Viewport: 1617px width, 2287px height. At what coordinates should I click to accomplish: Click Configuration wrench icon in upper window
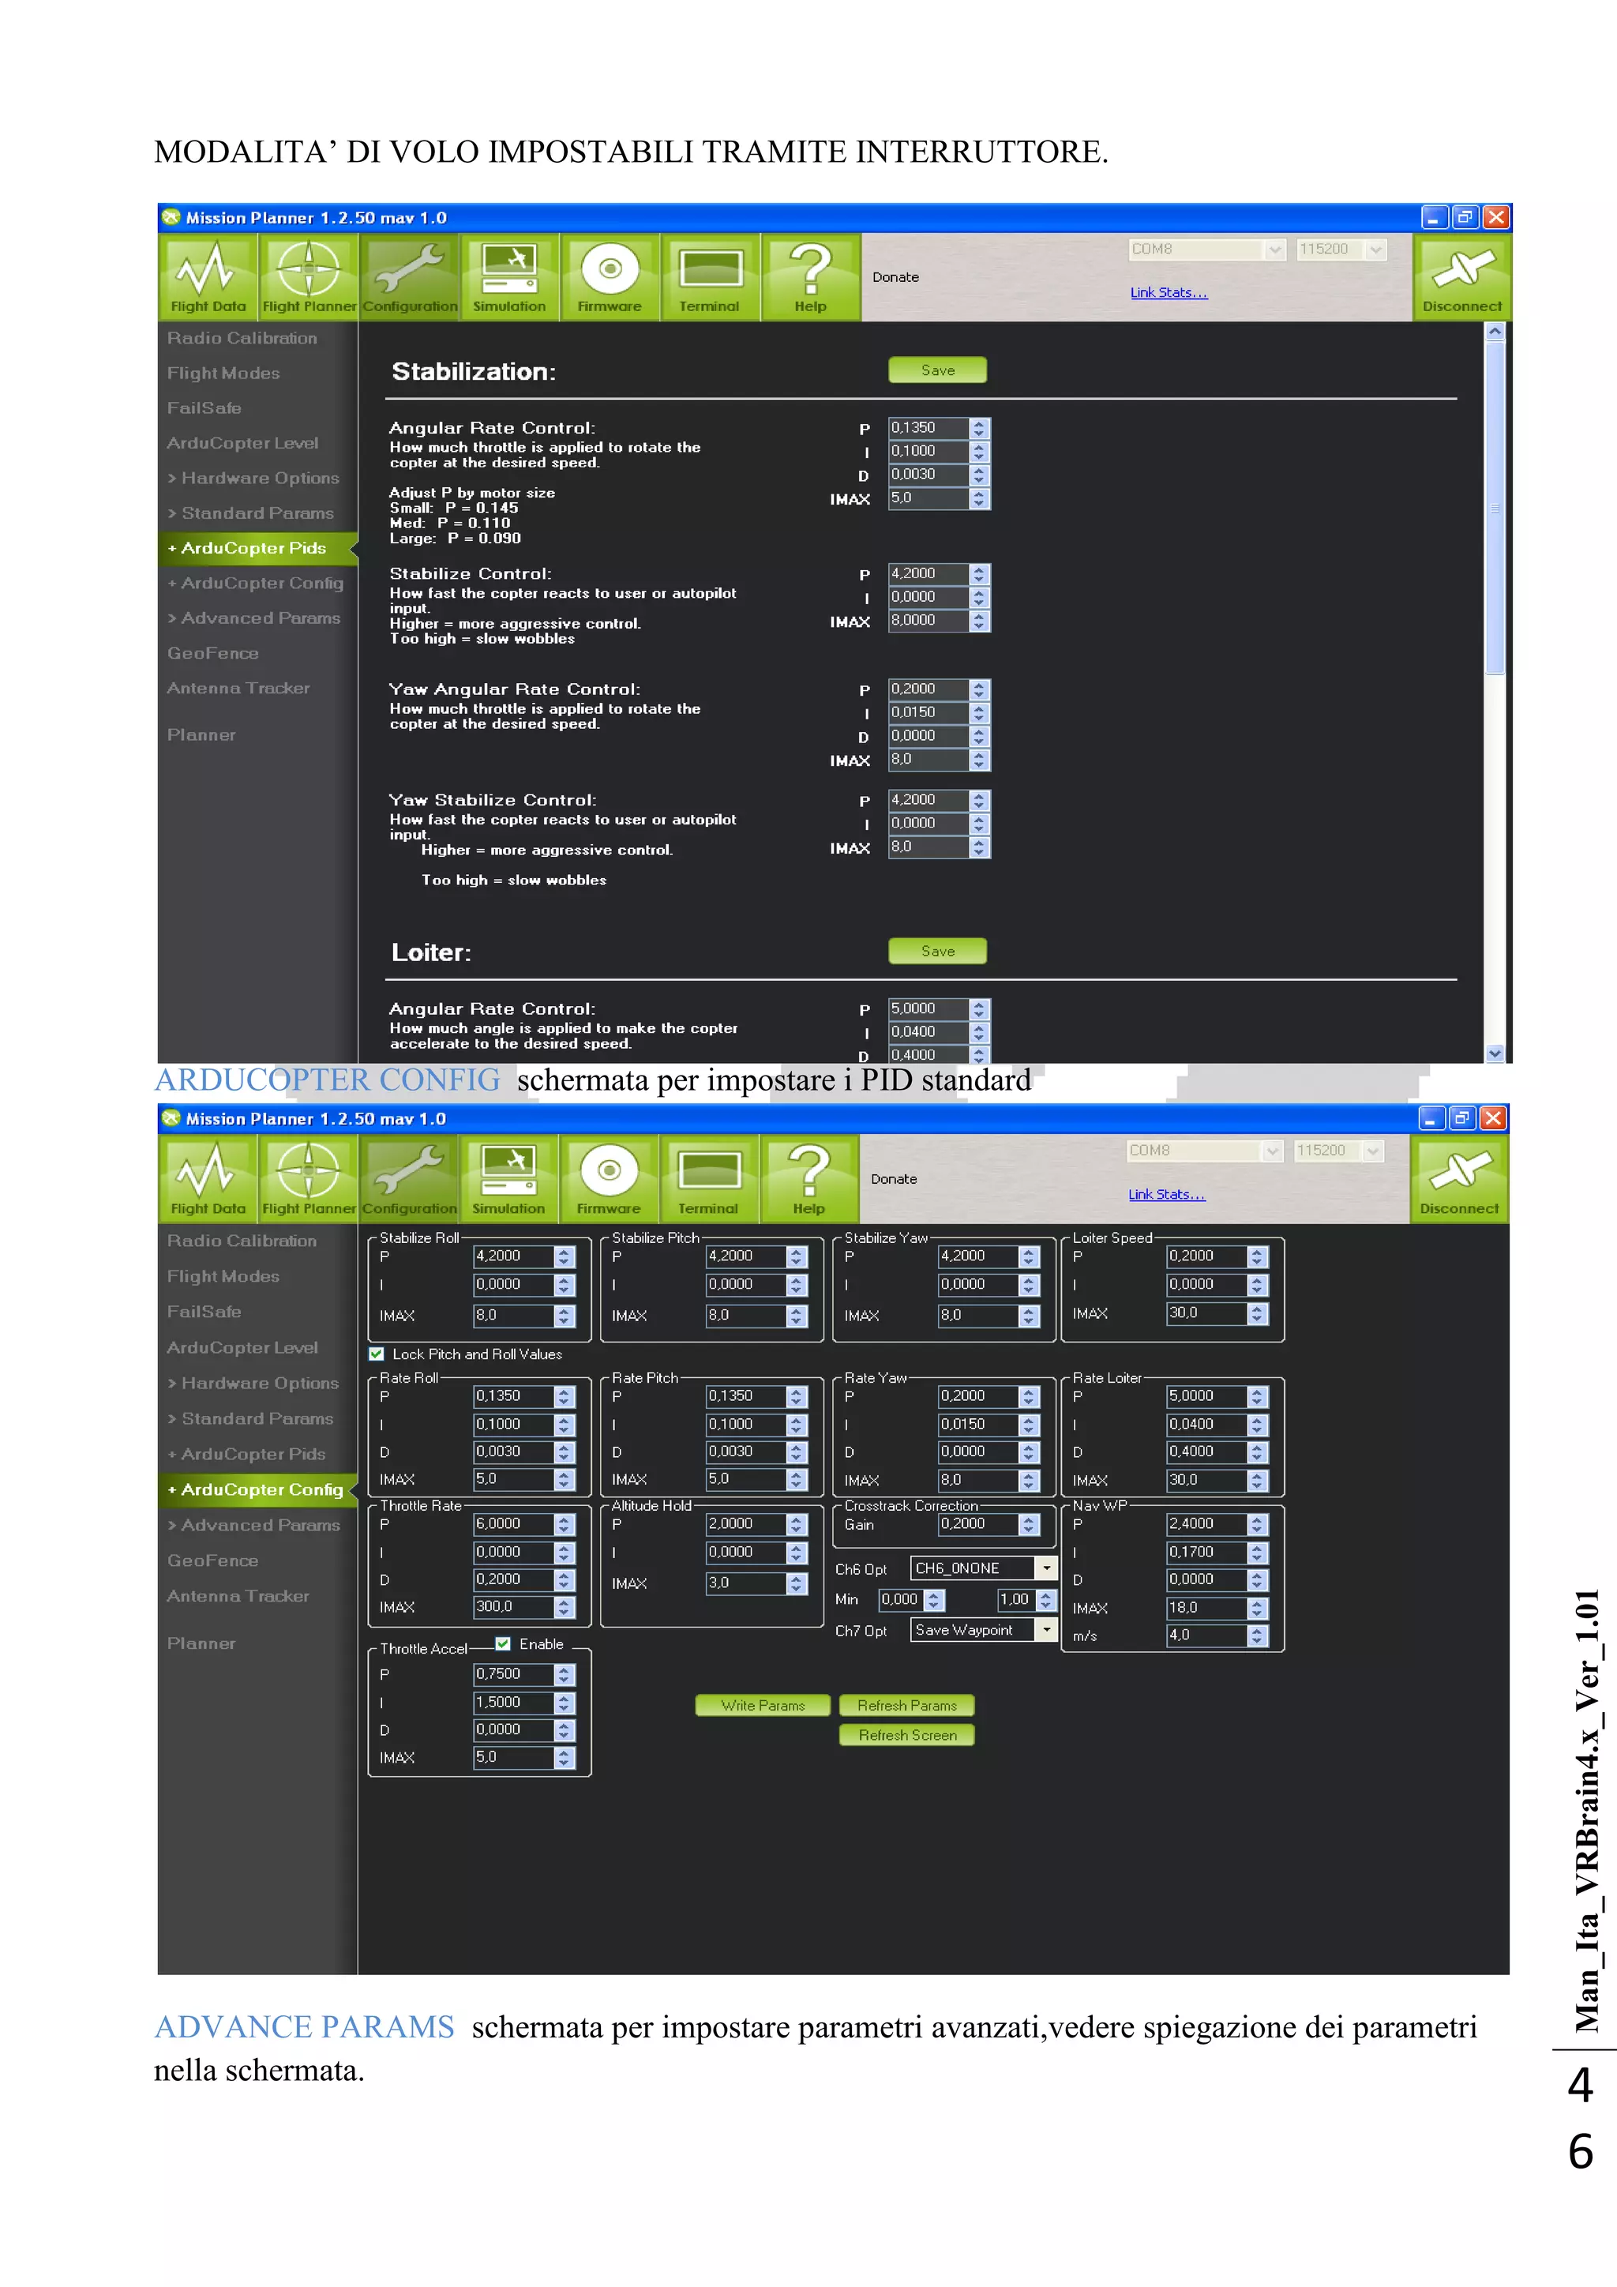409,278
